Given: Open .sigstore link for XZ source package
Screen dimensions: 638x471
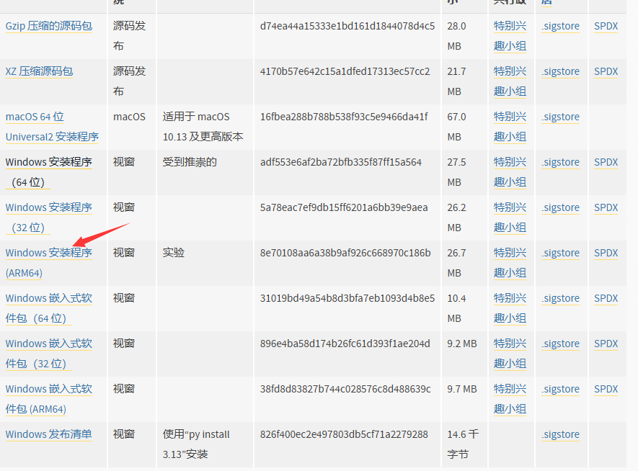Looking at the screenshot, I should tap(560, 71).
